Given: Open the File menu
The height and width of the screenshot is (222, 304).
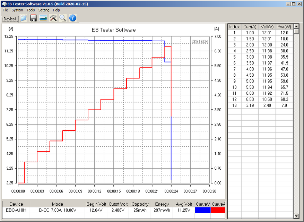Looking at the screenshot, I should 5,10.
